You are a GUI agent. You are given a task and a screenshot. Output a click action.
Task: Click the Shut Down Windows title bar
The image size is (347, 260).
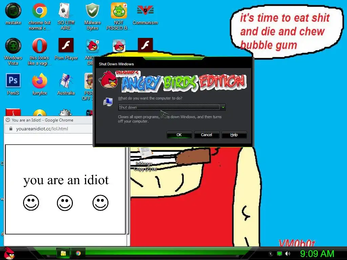(x=174, y=64)
